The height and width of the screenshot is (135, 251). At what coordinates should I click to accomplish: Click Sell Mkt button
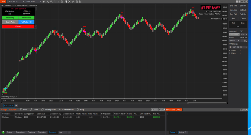tap(243, 6)
